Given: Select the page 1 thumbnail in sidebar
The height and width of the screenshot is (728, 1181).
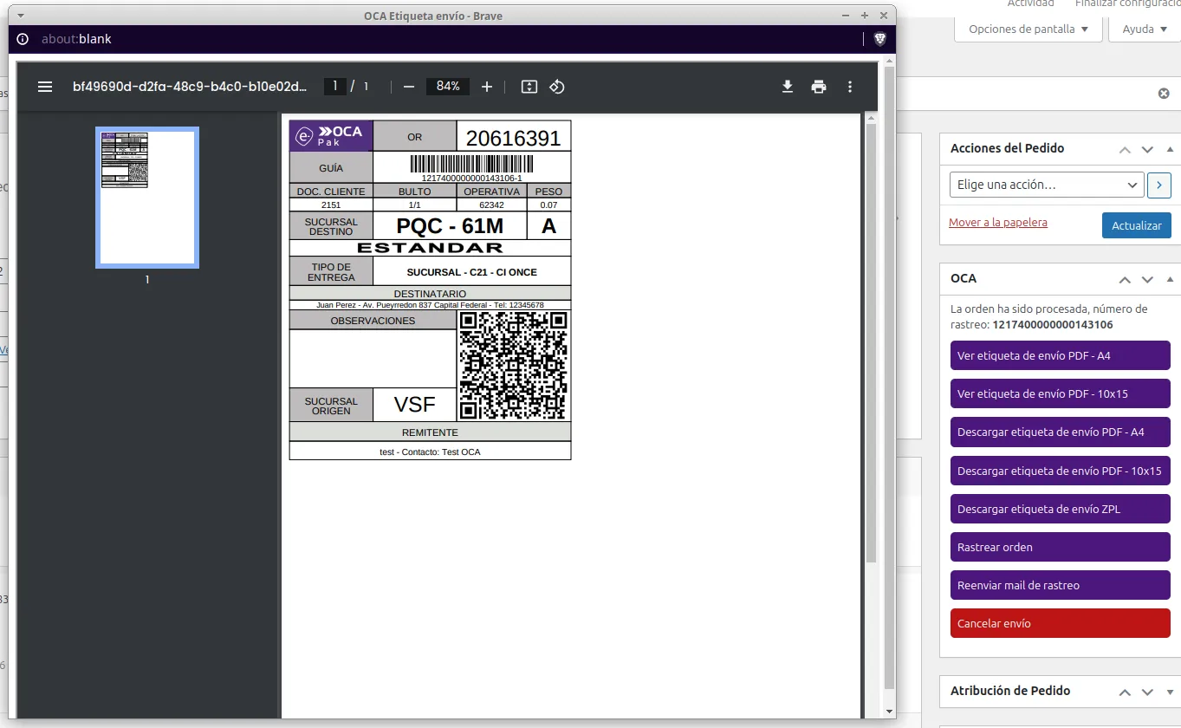Looking at the screenshot, I should (147, 198).
